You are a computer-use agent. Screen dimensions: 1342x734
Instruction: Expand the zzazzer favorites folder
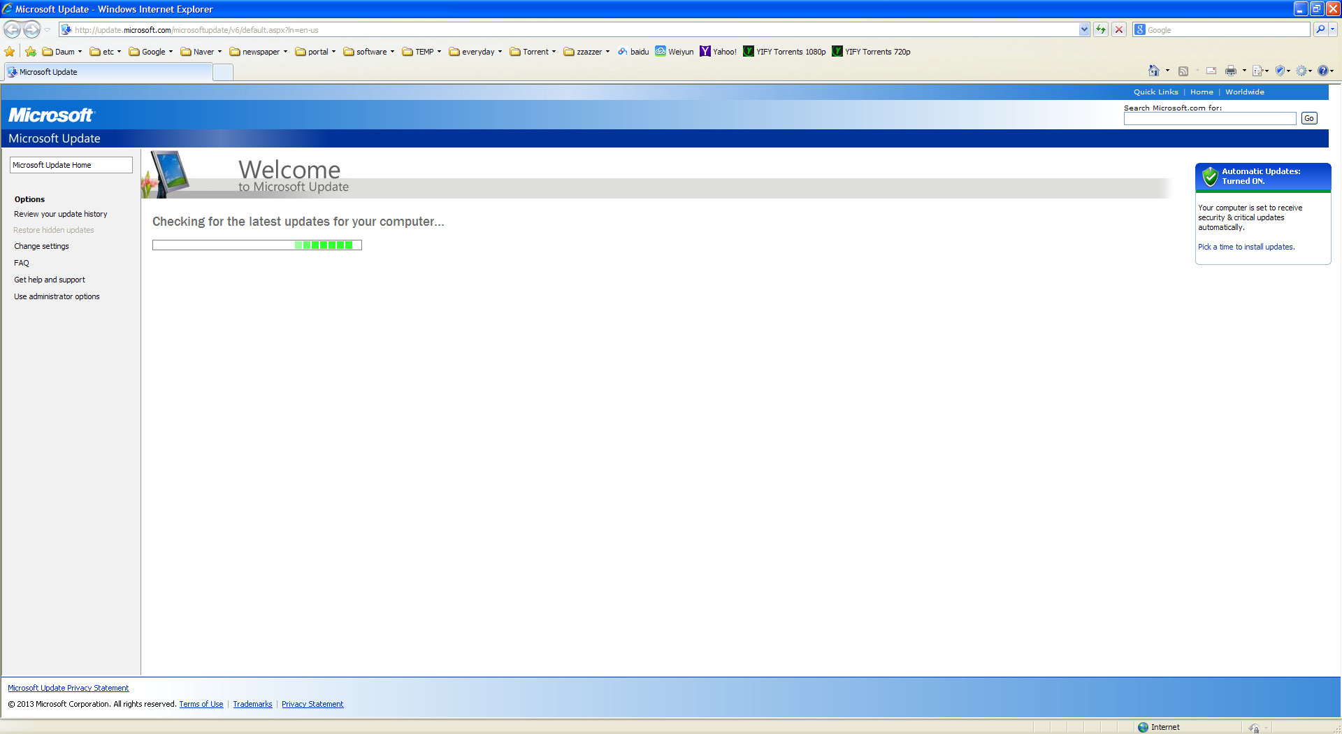tap(587, 52)
